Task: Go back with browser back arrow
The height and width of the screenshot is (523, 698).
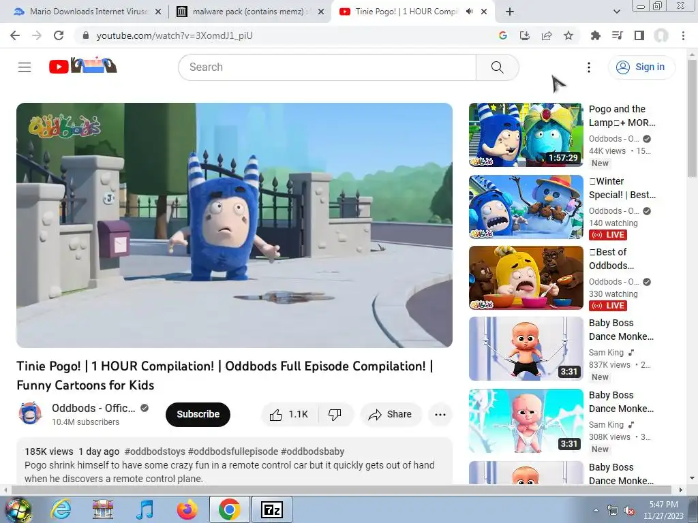Action: point(15,35)
